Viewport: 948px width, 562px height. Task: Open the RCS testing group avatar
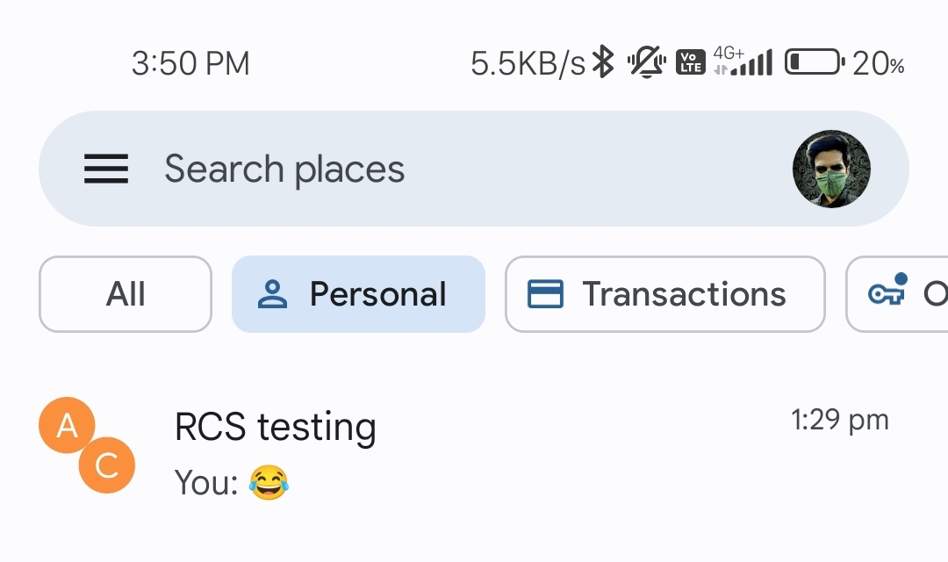(85, 445)
